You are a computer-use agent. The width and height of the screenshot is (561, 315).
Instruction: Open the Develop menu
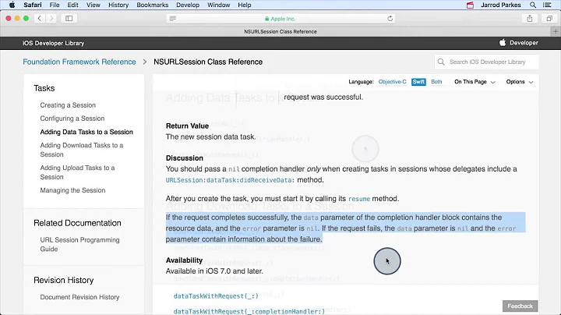pos(188,5)
